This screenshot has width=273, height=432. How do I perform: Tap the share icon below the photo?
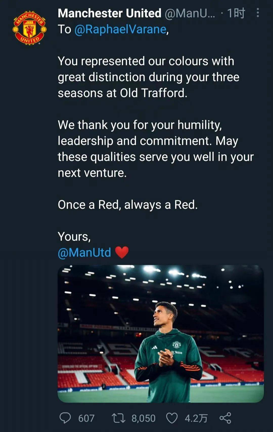click(225, 418)
